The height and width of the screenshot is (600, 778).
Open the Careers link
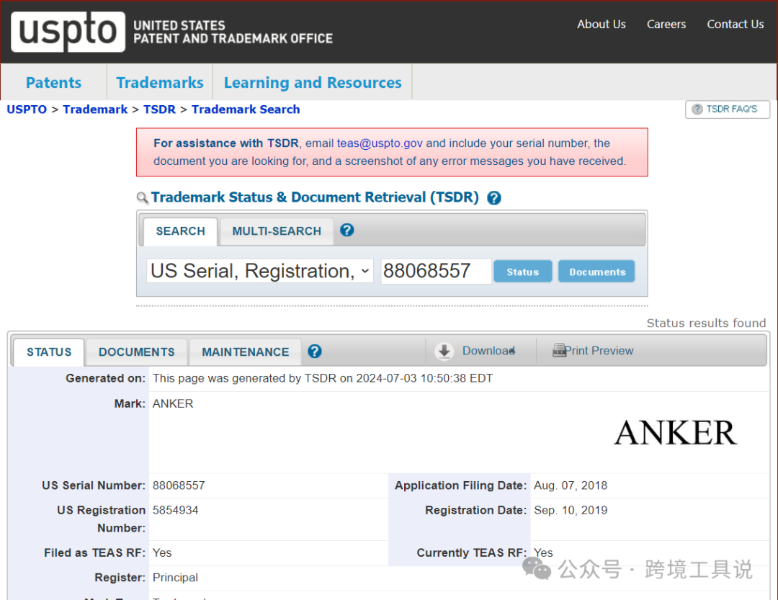(666, 24)
